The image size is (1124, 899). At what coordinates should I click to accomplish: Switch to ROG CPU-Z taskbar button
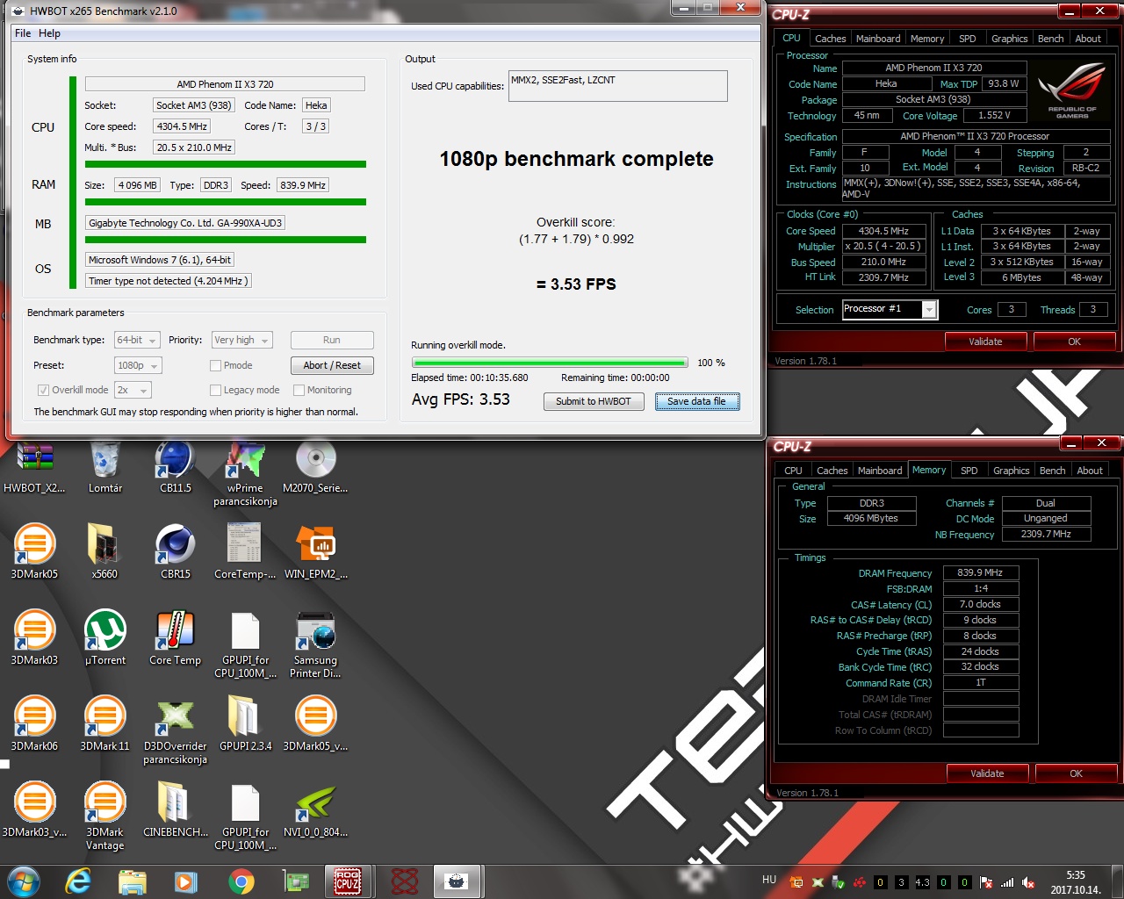coord(348,881)
